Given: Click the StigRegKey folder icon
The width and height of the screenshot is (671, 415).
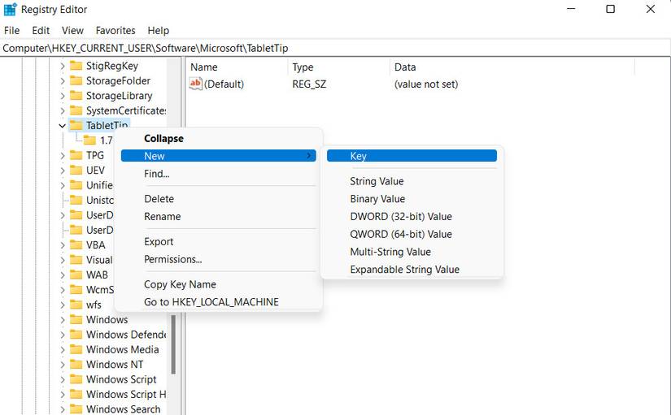Looking at the screenshot, I should 76,66.
